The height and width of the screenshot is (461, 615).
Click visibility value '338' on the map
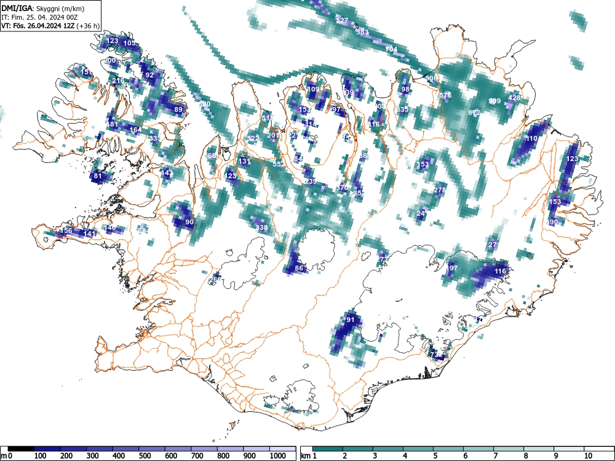pyautogui.click(x=261, y=228)
